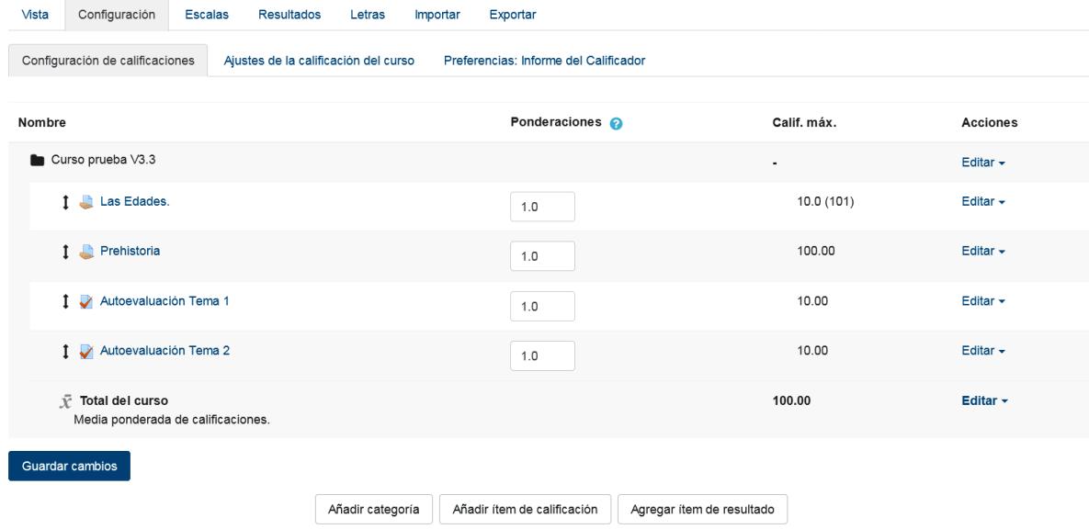
Task: Open the Prehistoria activity link
Action: (x=130, y=251)
